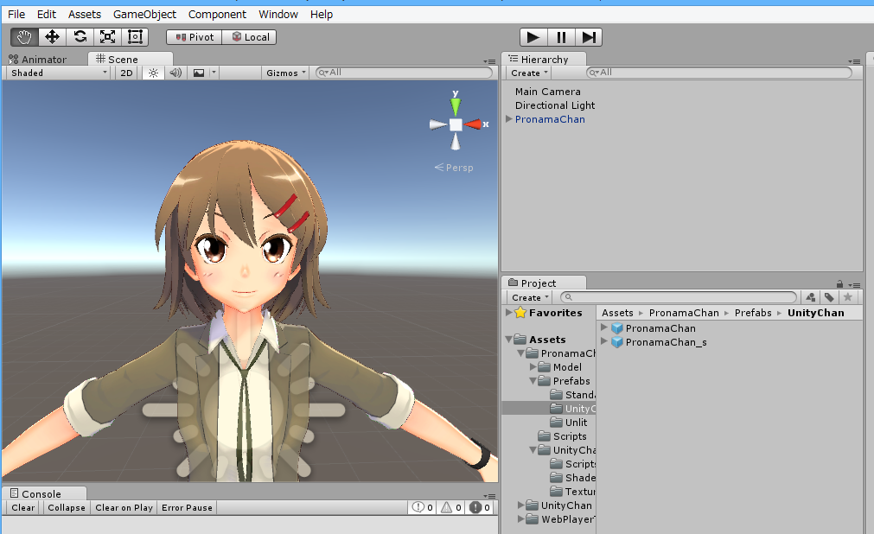This screenshot has height=534, width=874.
Task: Toggle Pivot handle position button
Action: pos(195,37)
